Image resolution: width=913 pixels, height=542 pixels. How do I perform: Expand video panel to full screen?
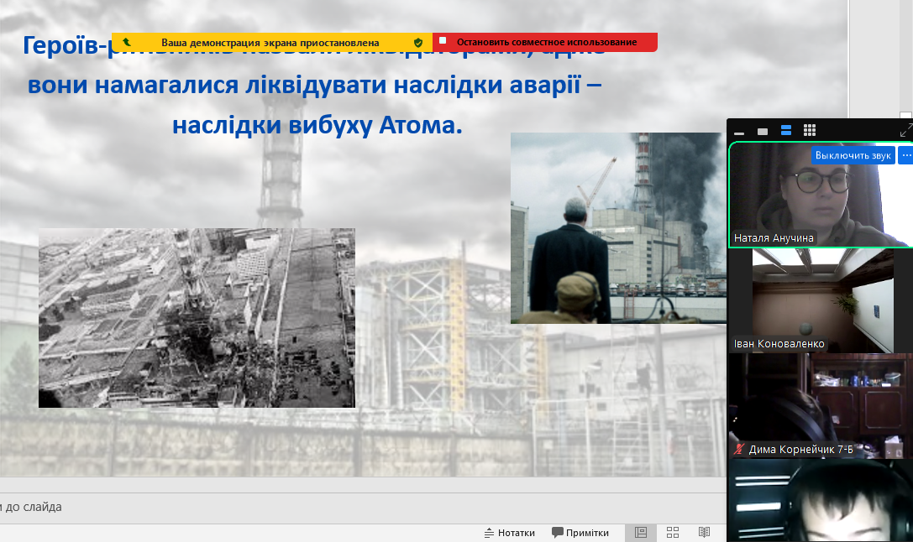coord(905,131)
